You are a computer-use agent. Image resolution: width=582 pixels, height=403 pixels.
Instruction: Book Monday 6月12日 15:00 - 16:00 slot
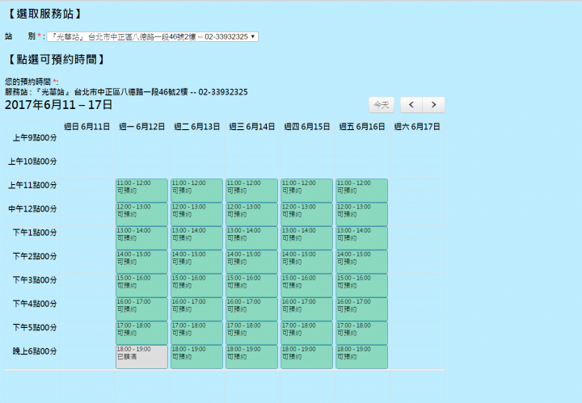click(141, 285)
